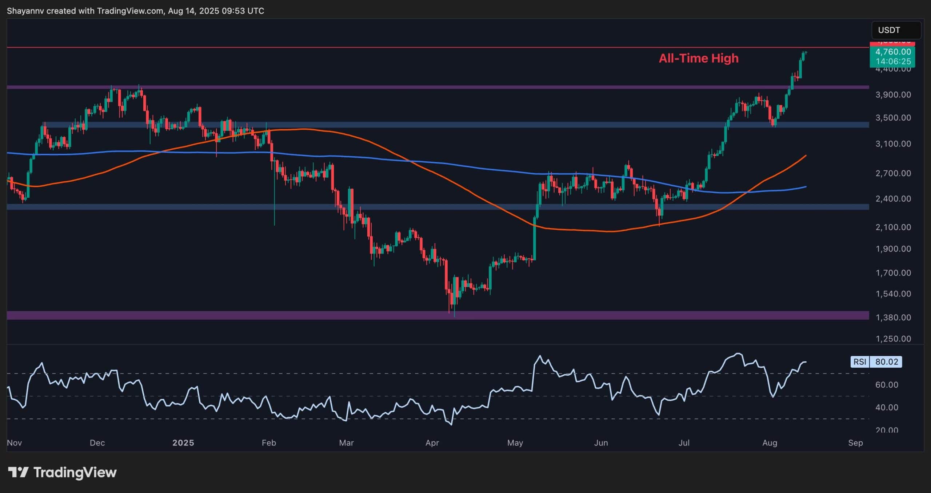Open the Shayannv TradingView.com attribution link
Image resolution: width=931 pixels, height=493 pixels.
[x=135, y=11]
